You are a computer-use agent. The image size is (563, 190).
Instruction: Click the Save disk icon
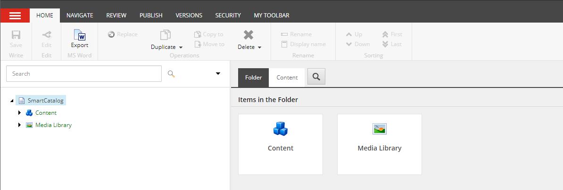pyautogui.click(x=16, y=35)
